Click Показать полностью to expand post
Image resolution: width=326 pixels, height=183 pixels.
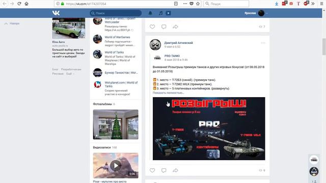pyautogui.click(x=169, y=93)
